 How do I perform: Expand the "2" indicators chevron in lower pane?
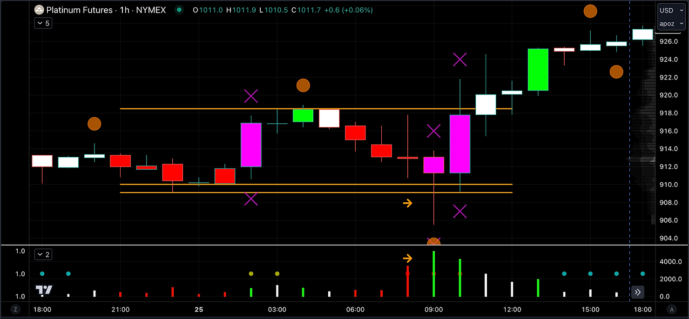(43, 254)
